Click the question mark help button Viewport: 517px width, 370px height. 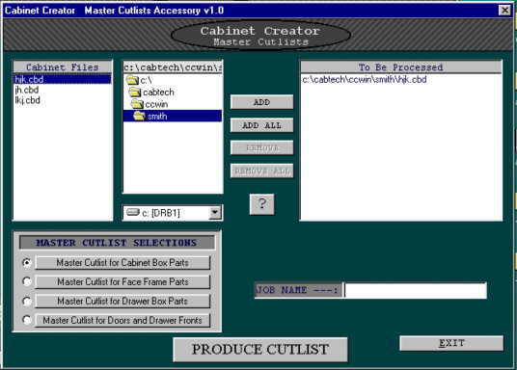click(261, 204)
